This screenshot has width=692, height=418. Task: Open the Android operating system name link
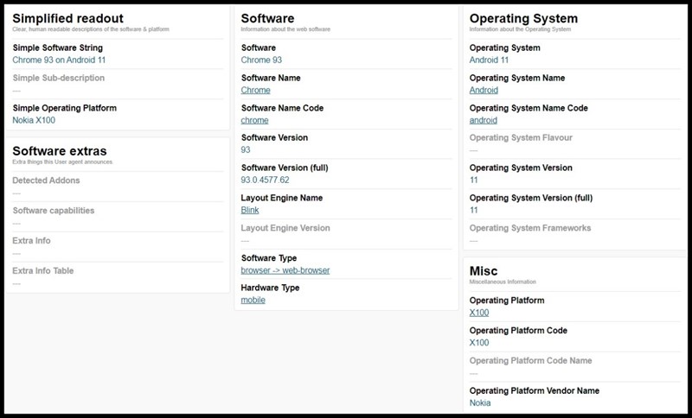[x=484, y=90]
